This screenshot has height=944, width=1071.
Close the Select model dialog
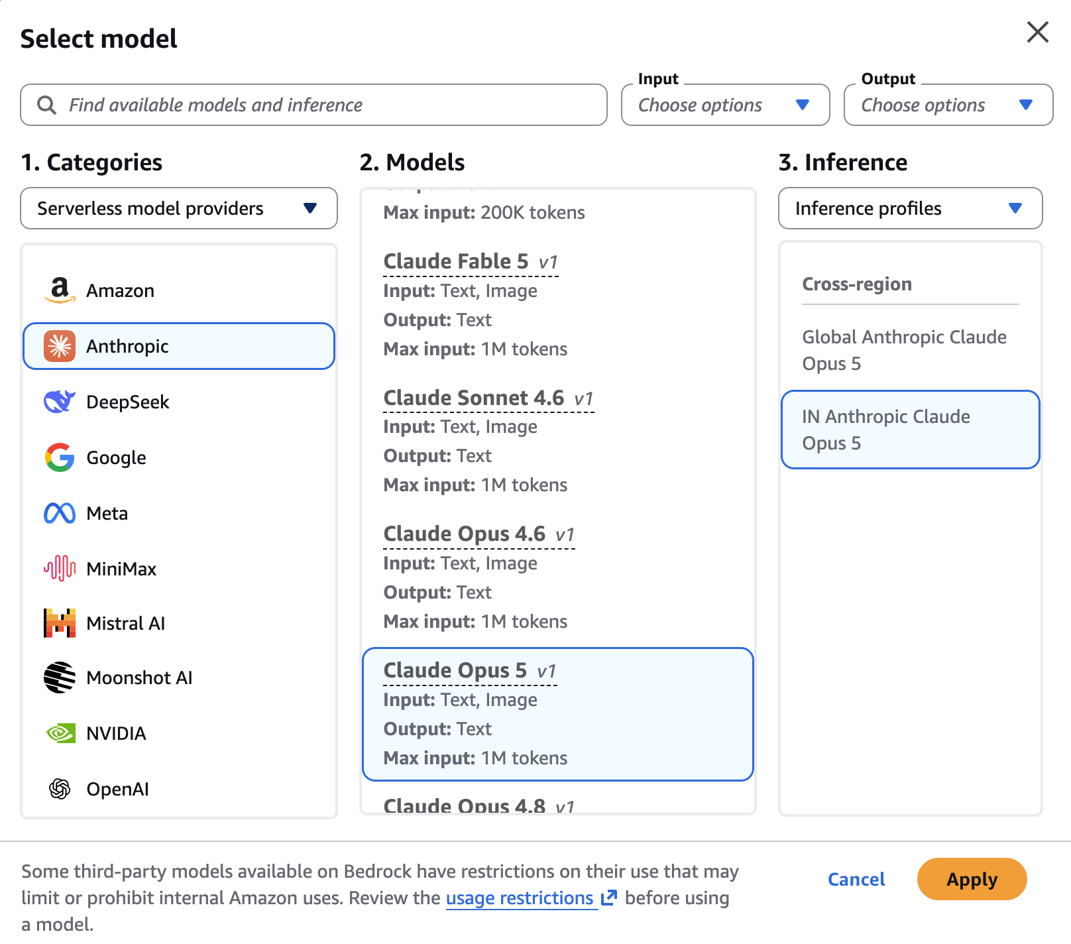(x=1037, y=32)
